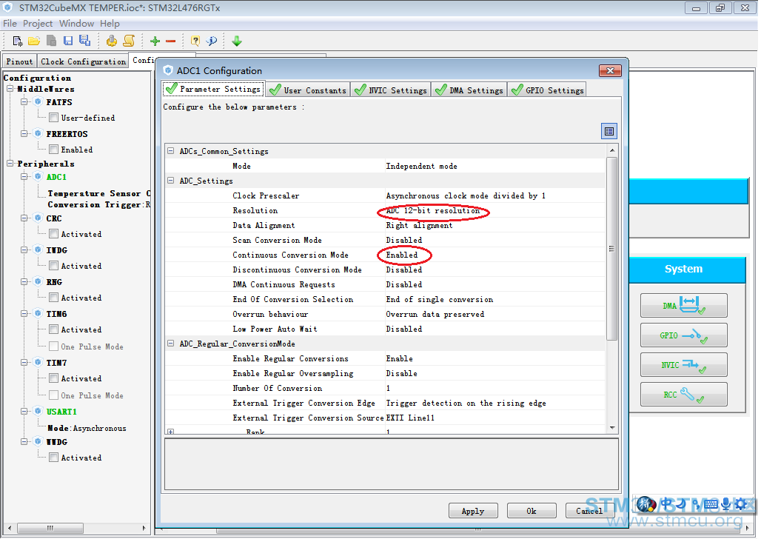The height and width of the screenshot is (539, 761).
Task: Open the DMA Settings tab
Action: pyautogui.click(x=469, y=90)
